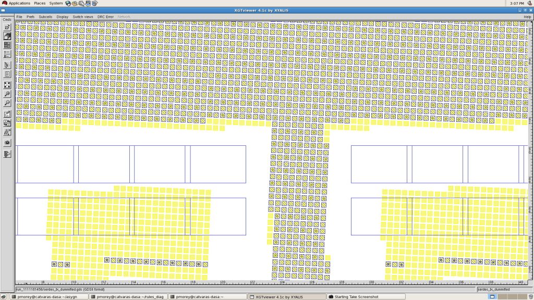The height and width of the screenshot is (300, 534).
Task: Open the snapshot camera tool
Action: pos(7,143)
